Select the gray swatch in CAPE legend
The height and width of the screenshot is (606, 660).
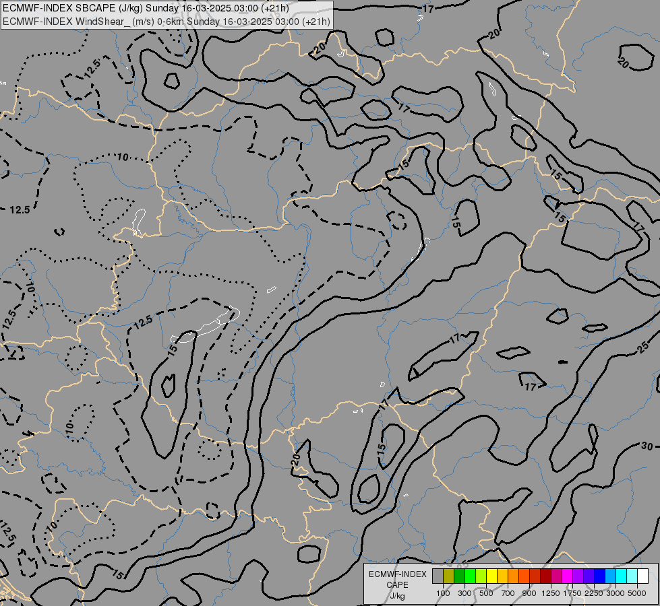[438, 576]
